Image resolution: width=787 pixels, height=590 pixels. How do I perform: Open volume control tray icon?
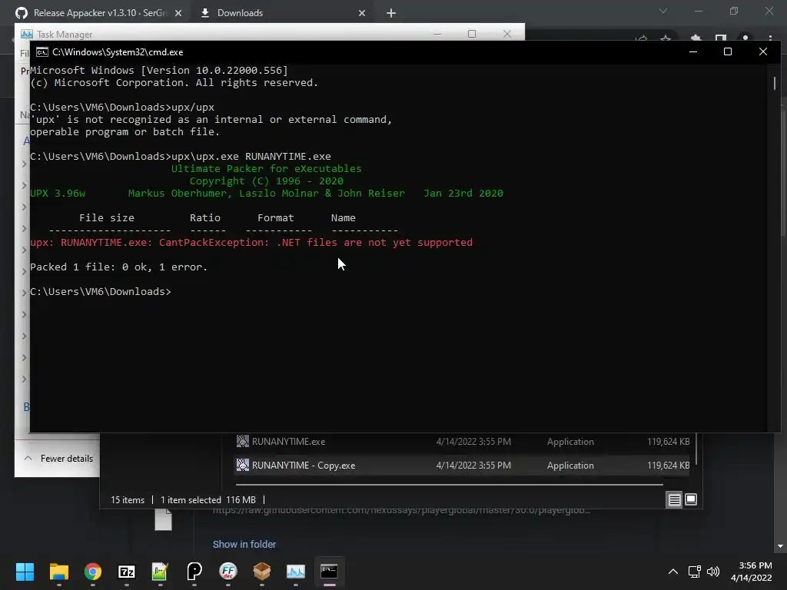click(713, 572)
